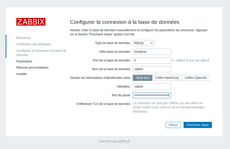This screenshot has width=230, height=149.
Task: Click Installer step in sidebar
Action: click(x=22, y=74)
